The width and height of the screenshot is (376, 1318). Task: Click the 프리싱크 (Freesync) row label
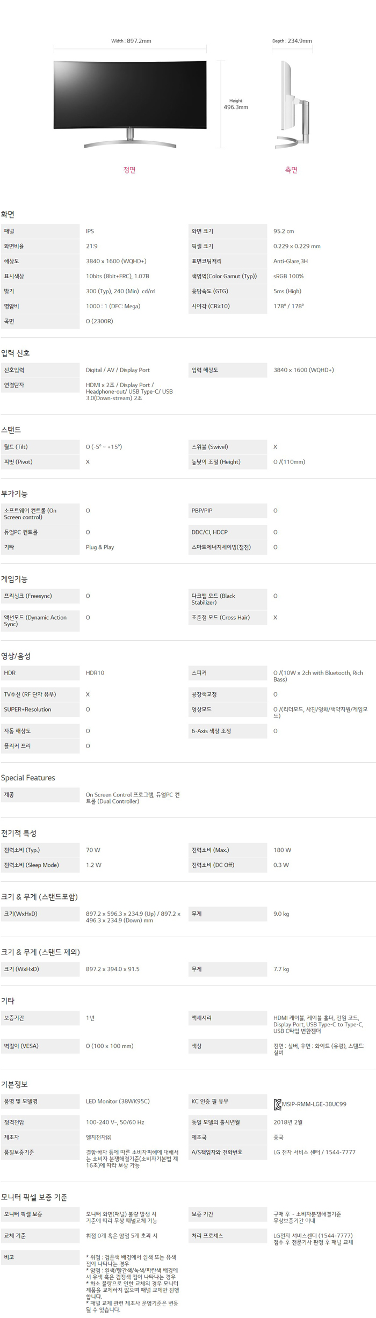(28, 596)
